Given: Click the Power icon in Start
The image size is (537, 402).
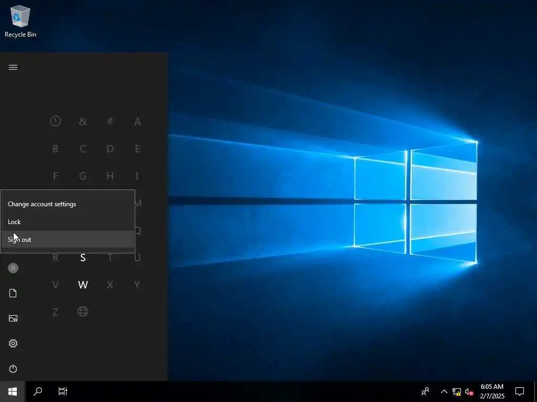Looking at the screenshot, I should [x=13, y=368].
